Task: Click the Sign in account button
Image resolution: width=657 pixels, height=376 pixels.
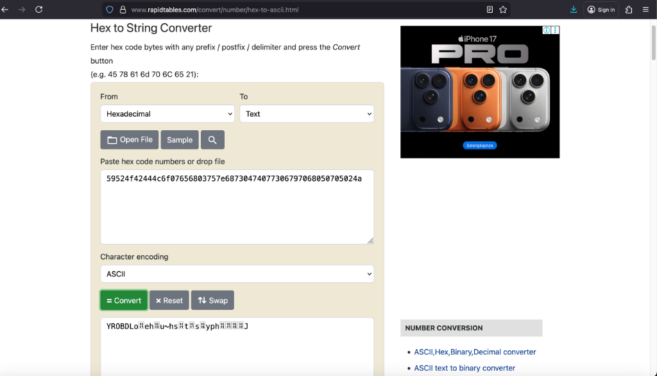Action: tap(601, 10)
